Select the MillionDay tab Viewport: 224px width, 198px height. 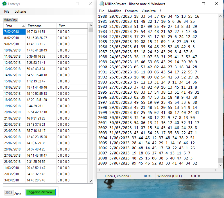(10, 20)
